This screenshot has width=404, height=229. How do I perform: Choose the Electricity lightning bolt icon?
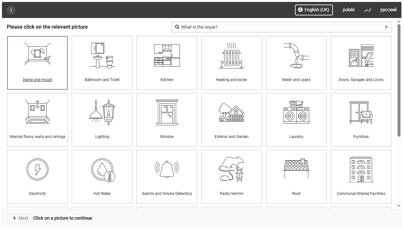pyautogui.click(x=37, y=169)
